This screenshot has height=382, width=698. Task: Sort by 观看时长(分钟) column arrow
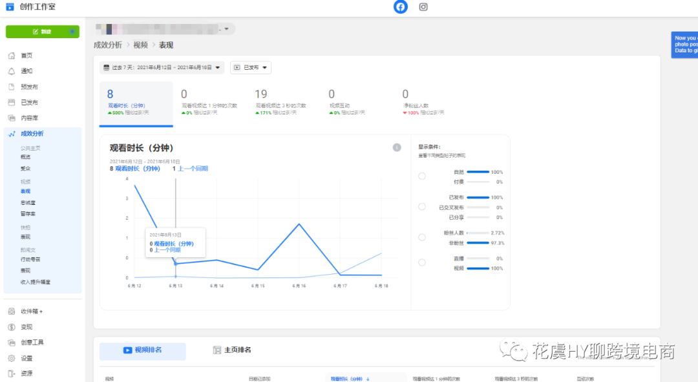click(x=368, y=379)
